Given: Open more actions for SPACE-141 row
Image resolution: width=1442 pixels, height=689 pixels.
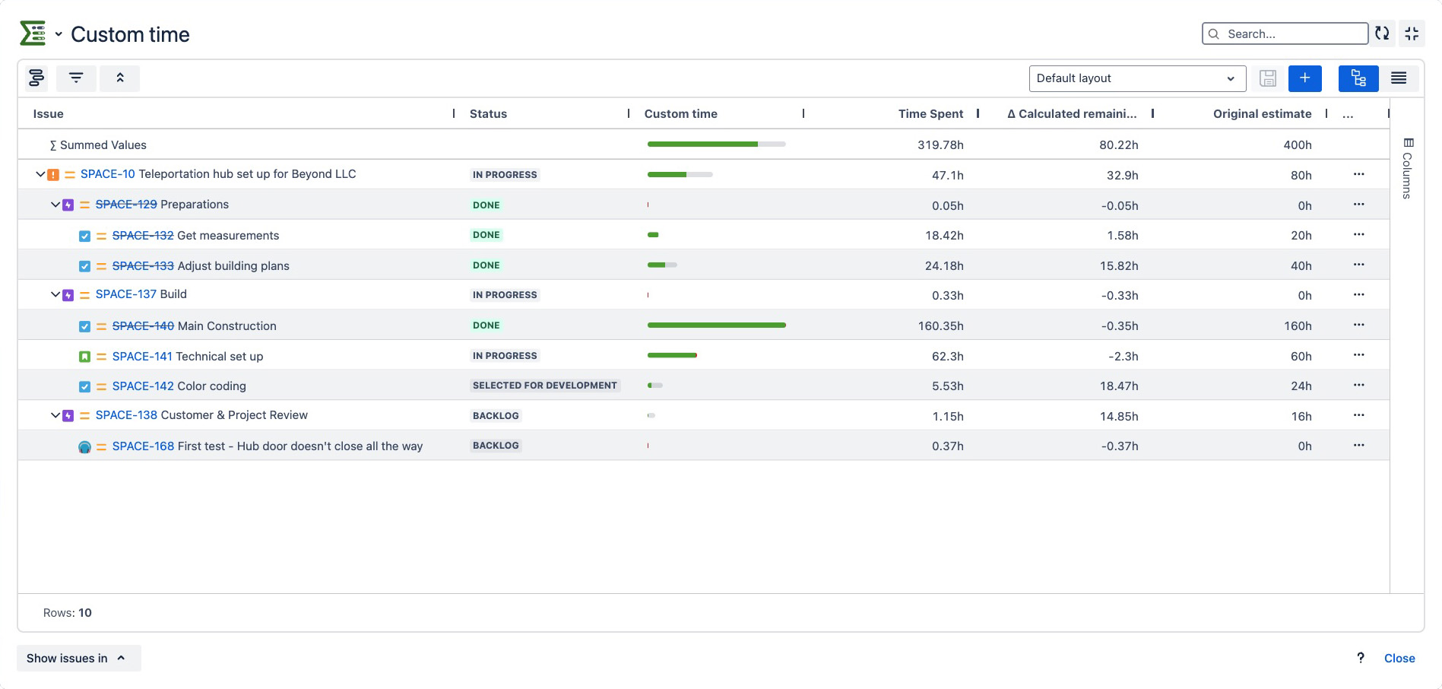Looking at the screenshot, I should pos(1358,355).
